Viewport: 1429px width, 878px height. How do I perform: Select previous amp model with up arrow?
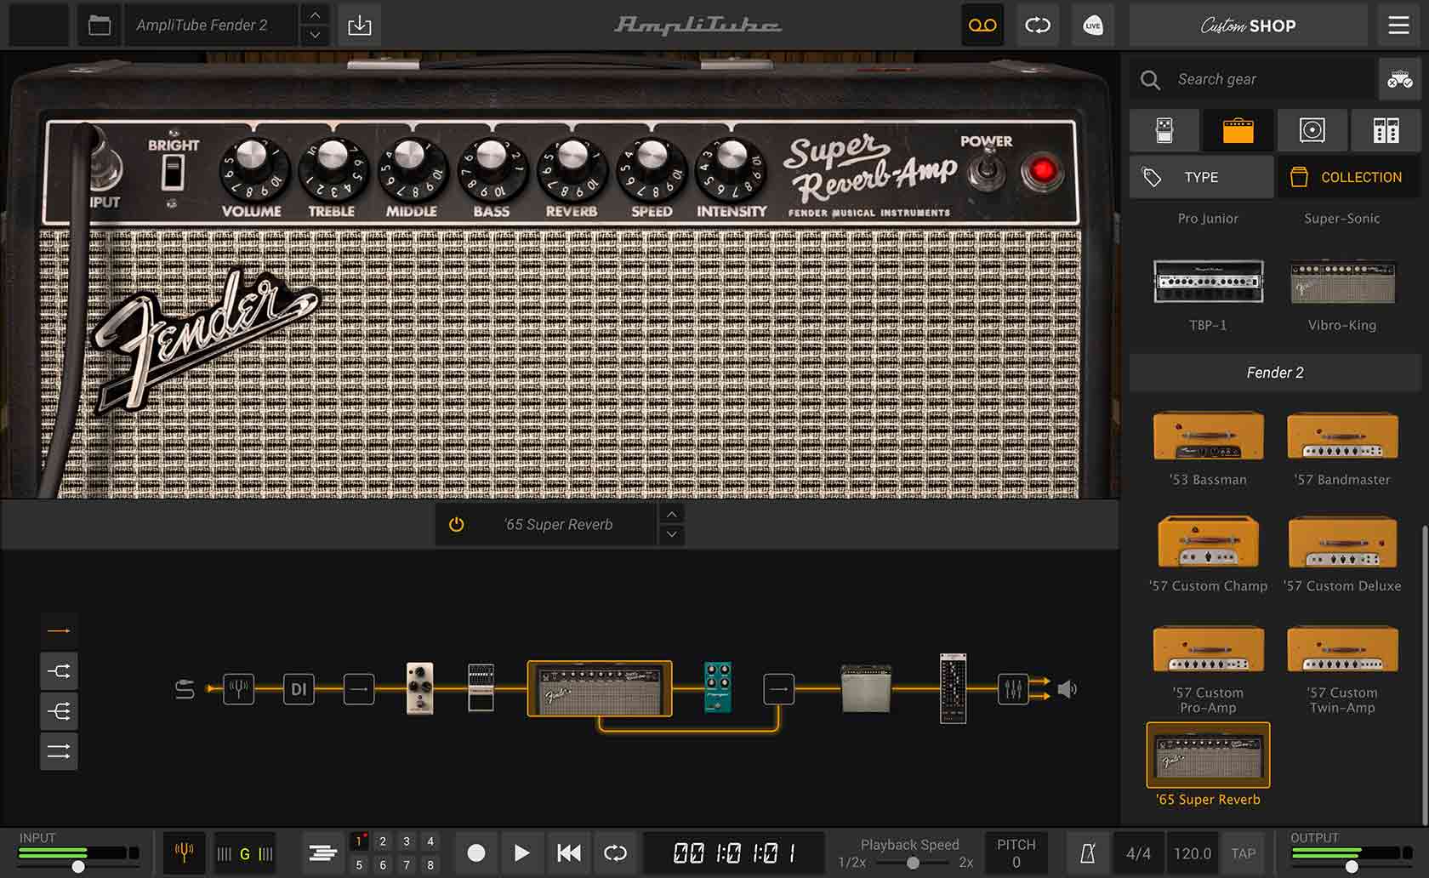(x=672, y=514)
